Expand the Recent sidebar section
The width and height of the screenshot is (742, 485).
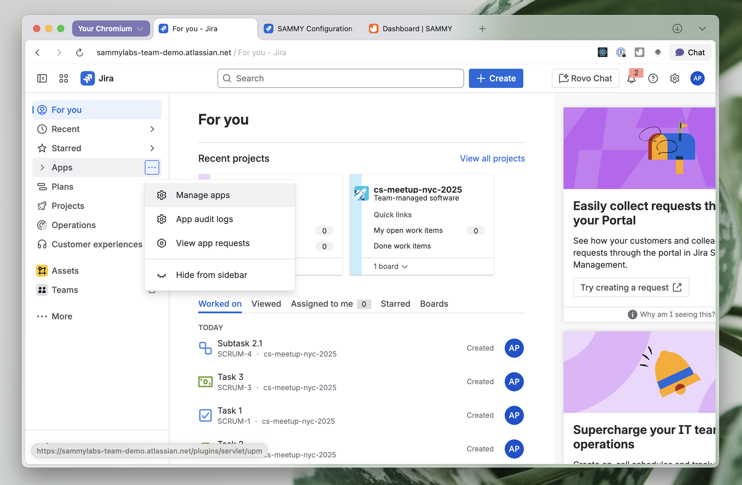152,129
